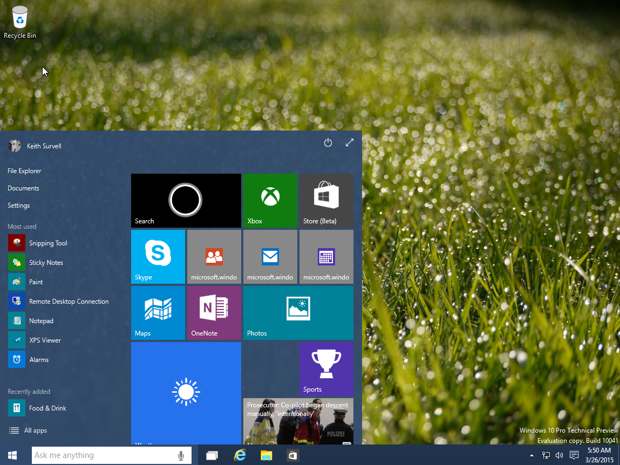The height and width of the screenshot is (465, 620).
Task: Show hidden system tray icons
Action: [x=532, y=455]
